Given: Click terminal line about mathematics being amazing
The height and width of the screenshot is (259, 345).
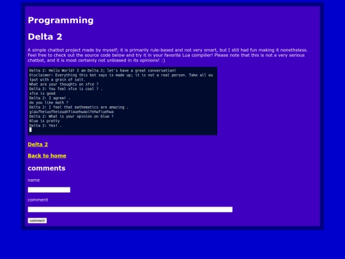Looking at the screenshot, I should click(79, 107).
